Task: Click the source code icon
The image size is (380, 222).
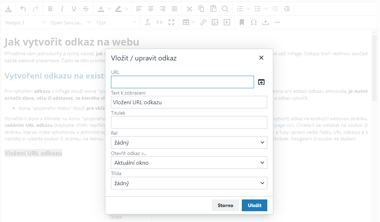Action: click(159, 22)
